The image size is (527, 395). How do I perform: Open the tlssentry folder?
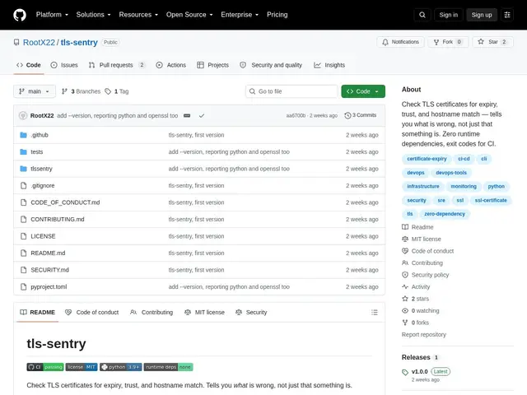click(41, 169)
